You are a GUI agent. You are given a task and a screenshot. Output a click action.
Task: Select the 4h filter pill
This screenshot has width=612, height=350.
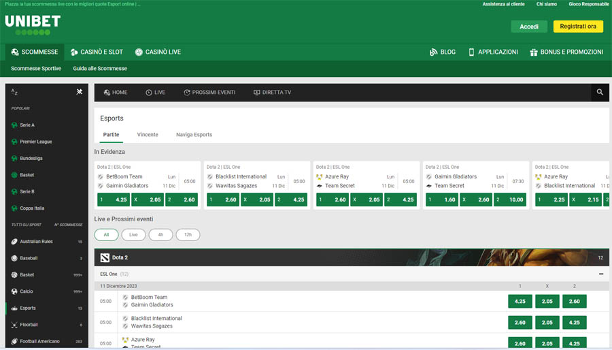click(160, 235)
